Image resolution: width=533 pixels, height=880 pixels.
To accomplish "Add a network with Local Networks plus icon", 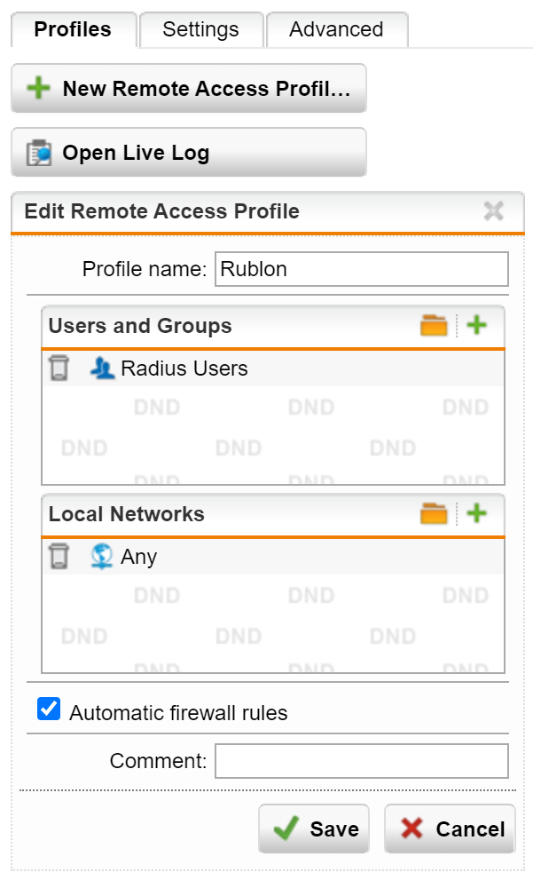I will tap(477, 513).
